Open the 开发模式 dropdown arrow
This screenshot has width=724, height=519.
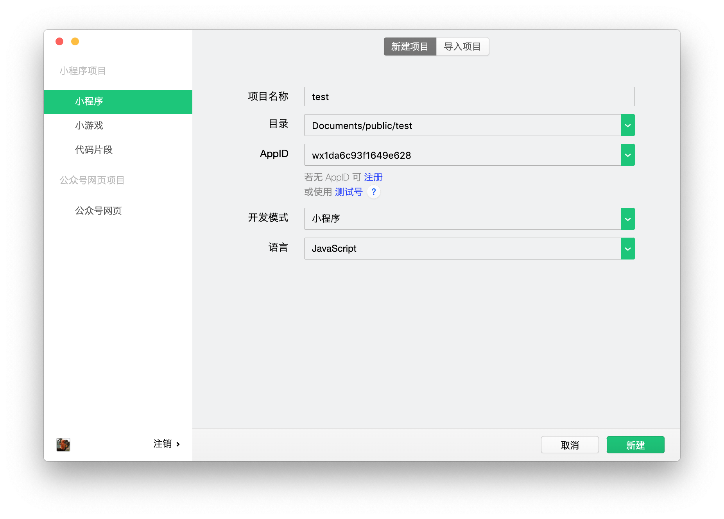pyautogui.click(x=628, y=219)
